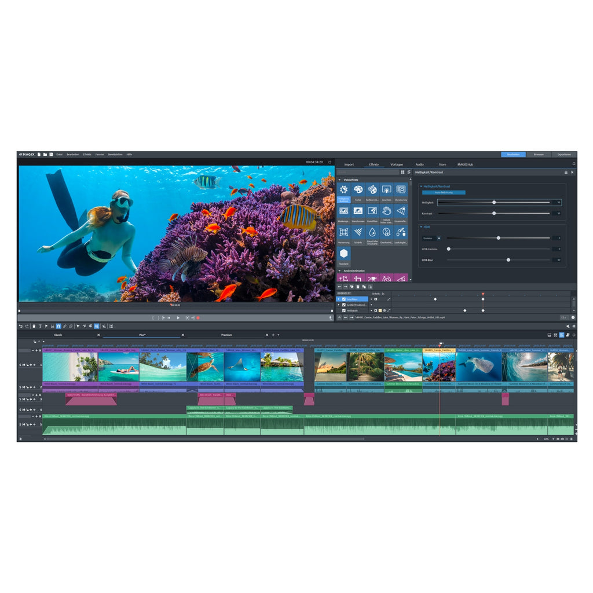The image size is (593, 593).
Task: Click the redo arrow in timeline toolbar
Action: click(x=27, y=326)
